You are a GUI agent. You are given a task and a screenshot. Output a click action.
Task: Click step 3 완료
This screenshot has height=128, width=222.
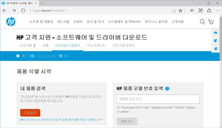point(64,56)
